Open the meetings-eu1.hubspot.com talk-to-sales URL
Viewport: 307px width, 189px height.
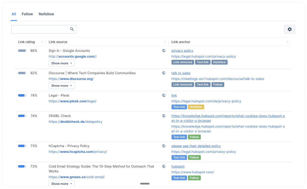(218, 79)
